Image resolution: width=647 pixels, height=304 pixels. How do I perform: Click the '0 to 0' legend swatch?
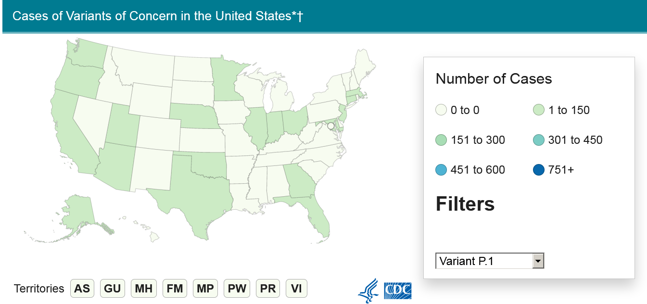tap(441, 110)
